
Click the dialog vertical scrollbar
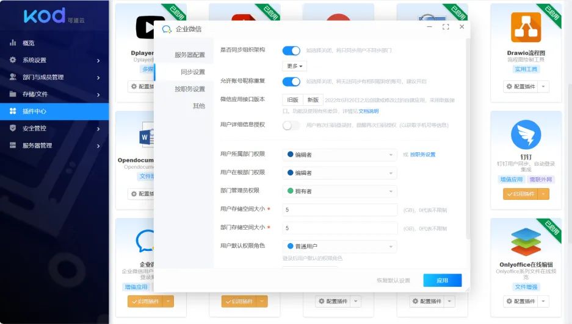(468, 140)
